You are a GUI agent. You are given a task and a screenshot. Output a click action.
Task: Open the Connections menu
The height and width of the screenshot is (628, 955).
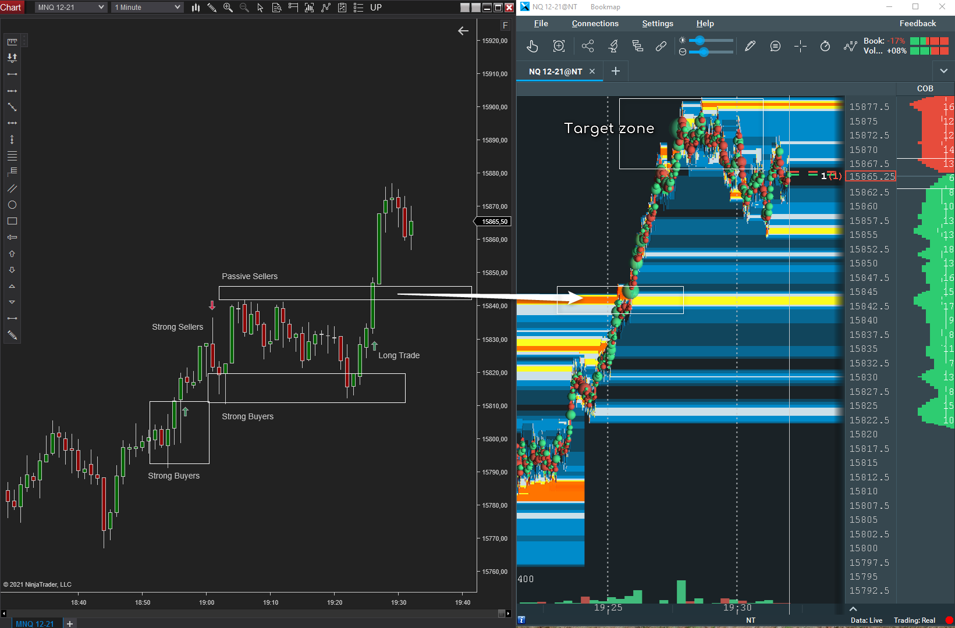pos(595,23)
